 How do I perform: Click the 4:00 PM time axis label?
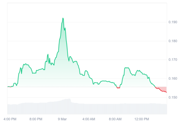(x=10, y=119)
